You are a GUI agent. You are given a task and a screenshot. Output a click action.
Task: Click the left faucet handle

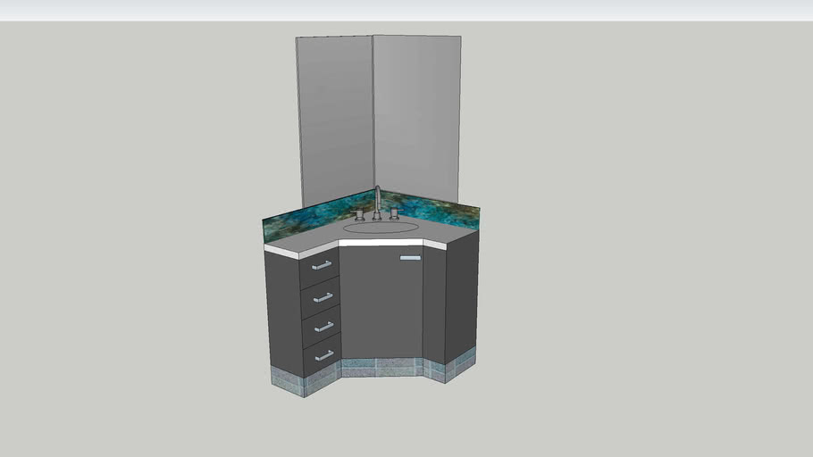tap(359, 214)
